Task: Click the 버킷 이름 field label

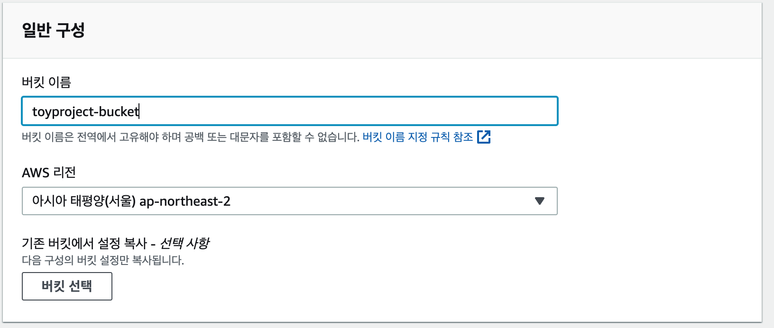Action: (46, 82)
